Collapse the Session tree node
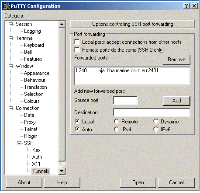This screenshot has width=200, height=193. [x=10, y=24]
